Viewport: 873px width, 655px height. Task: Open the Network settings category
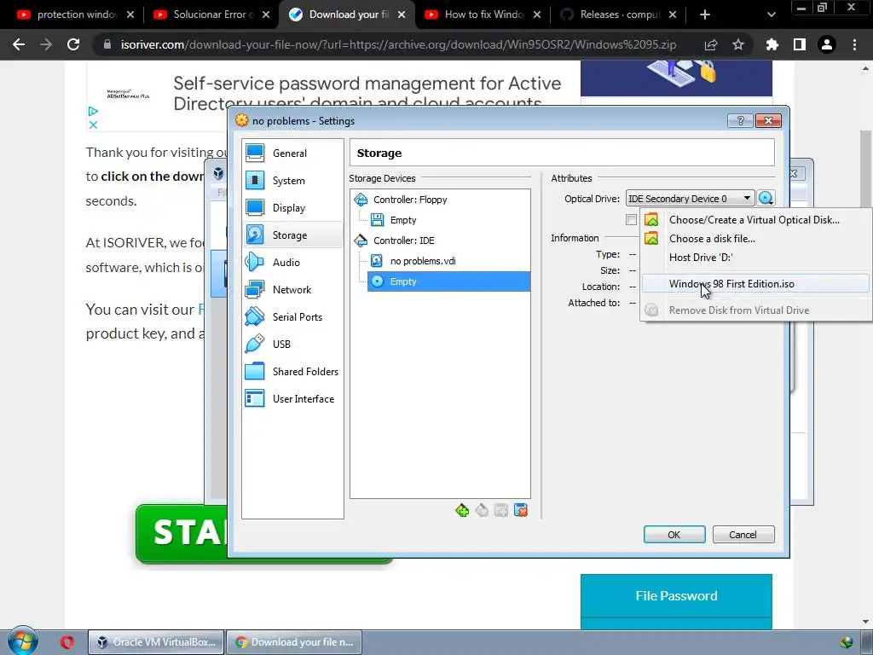point(292,290)
